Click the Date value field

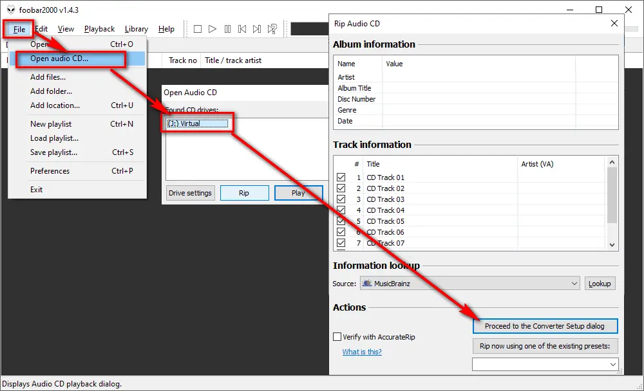[478, 121]
